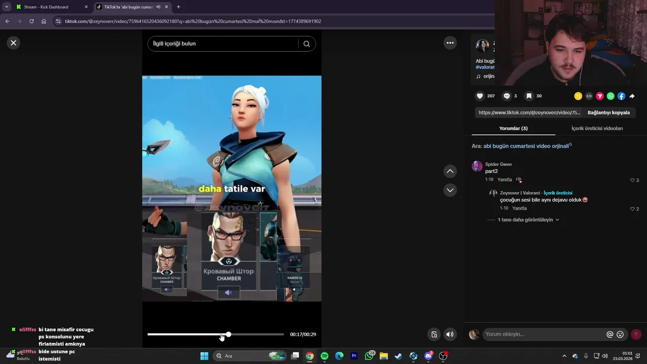This screenshot has height=364, width=647.
Task: Open WhatsApp from the taskbar
Action: click(x=369, y=356)
